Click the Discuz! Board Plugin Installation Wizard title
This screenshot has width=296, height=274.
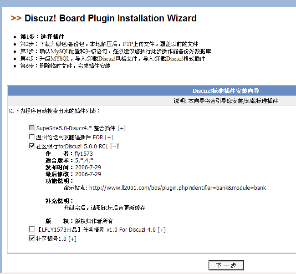click(111, 18)
